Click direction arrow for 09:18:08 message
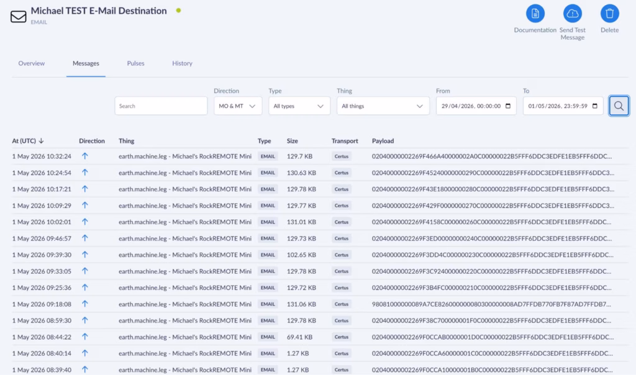The width and height of the screenshot is (636, 375). tap(84, 304)
